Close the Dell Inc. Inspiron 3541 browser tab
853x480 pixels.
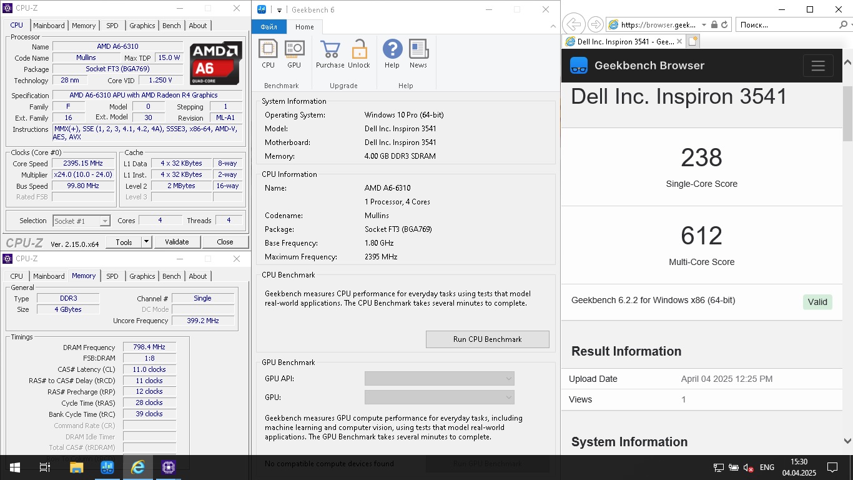680,41
